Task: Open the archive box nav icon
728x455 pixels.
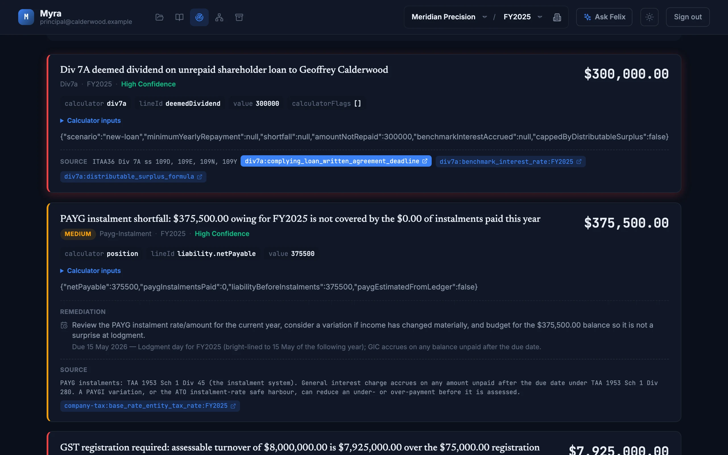Action: (239, 17)
